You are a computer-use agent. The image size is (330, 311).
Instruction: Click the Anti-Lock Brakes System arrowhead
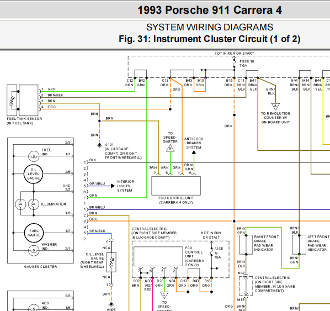194,152
